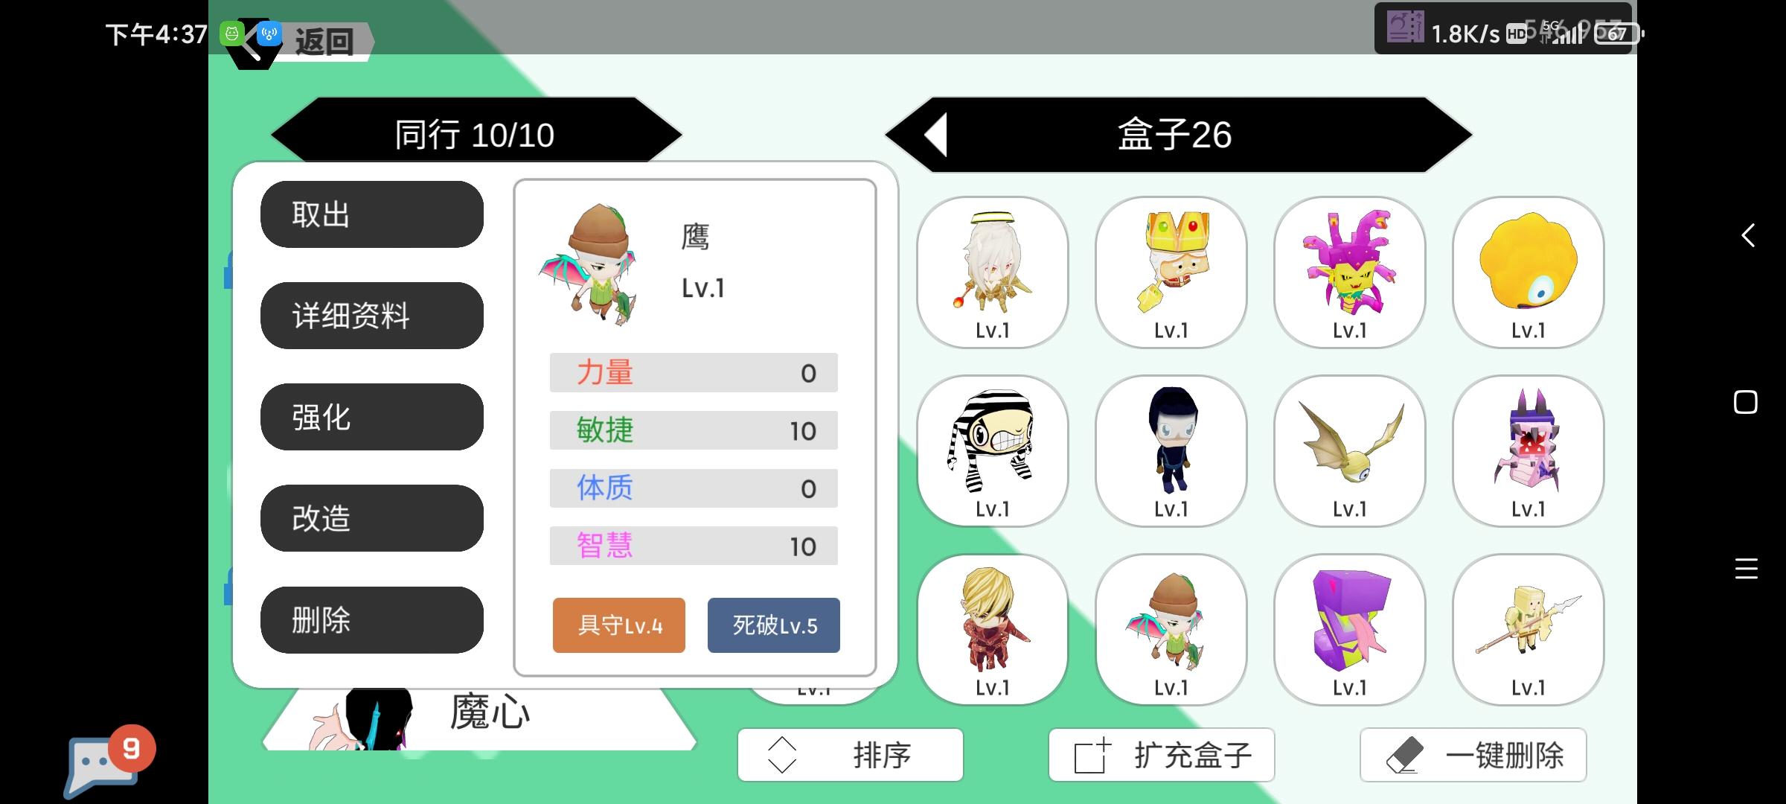
Task: Tap 一键删除 one-click delete button
Action: click(1473, 755)
